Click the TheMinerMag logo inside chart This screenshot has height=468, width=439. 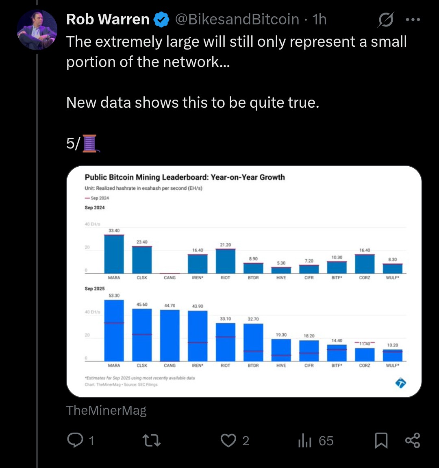[400, 383]
